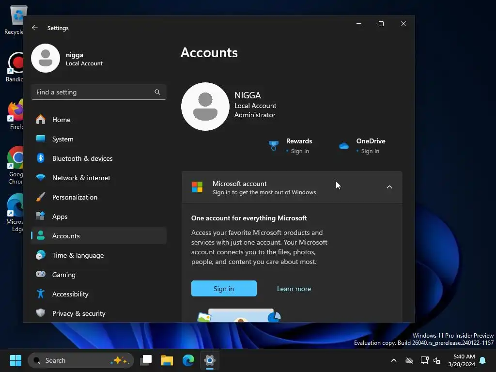Click the Time & language clock icon
Viewport: 496px width, 372px height.
tap(41, 255)
